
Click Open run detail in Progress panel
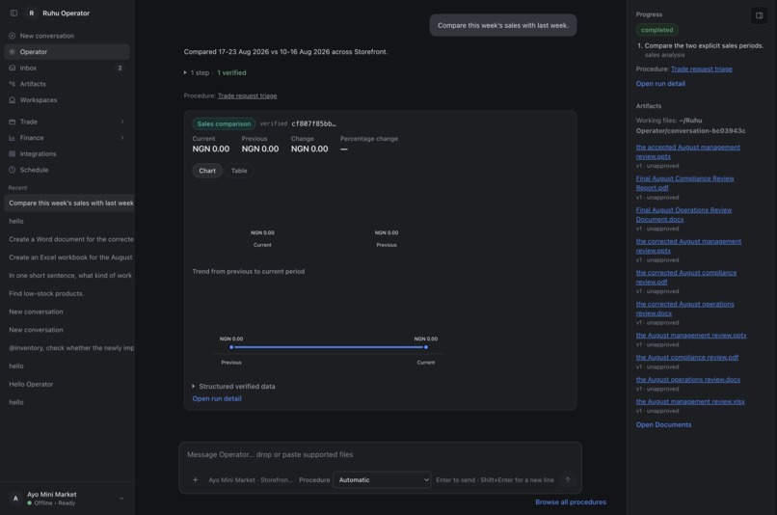coord(660,83)
